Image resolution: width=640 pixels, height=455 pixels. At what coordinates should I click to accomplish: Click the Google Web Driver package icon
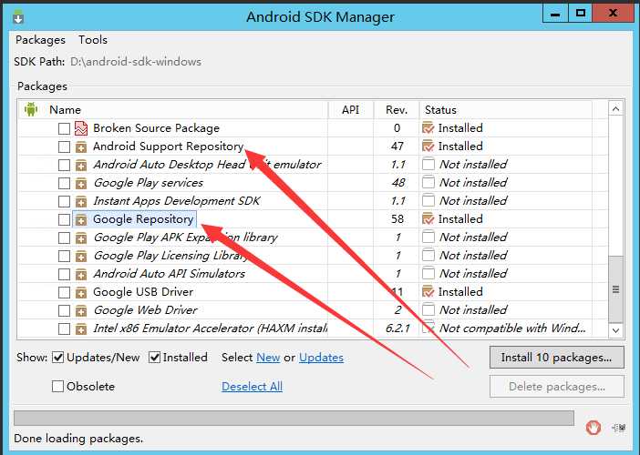coord(81,310)
